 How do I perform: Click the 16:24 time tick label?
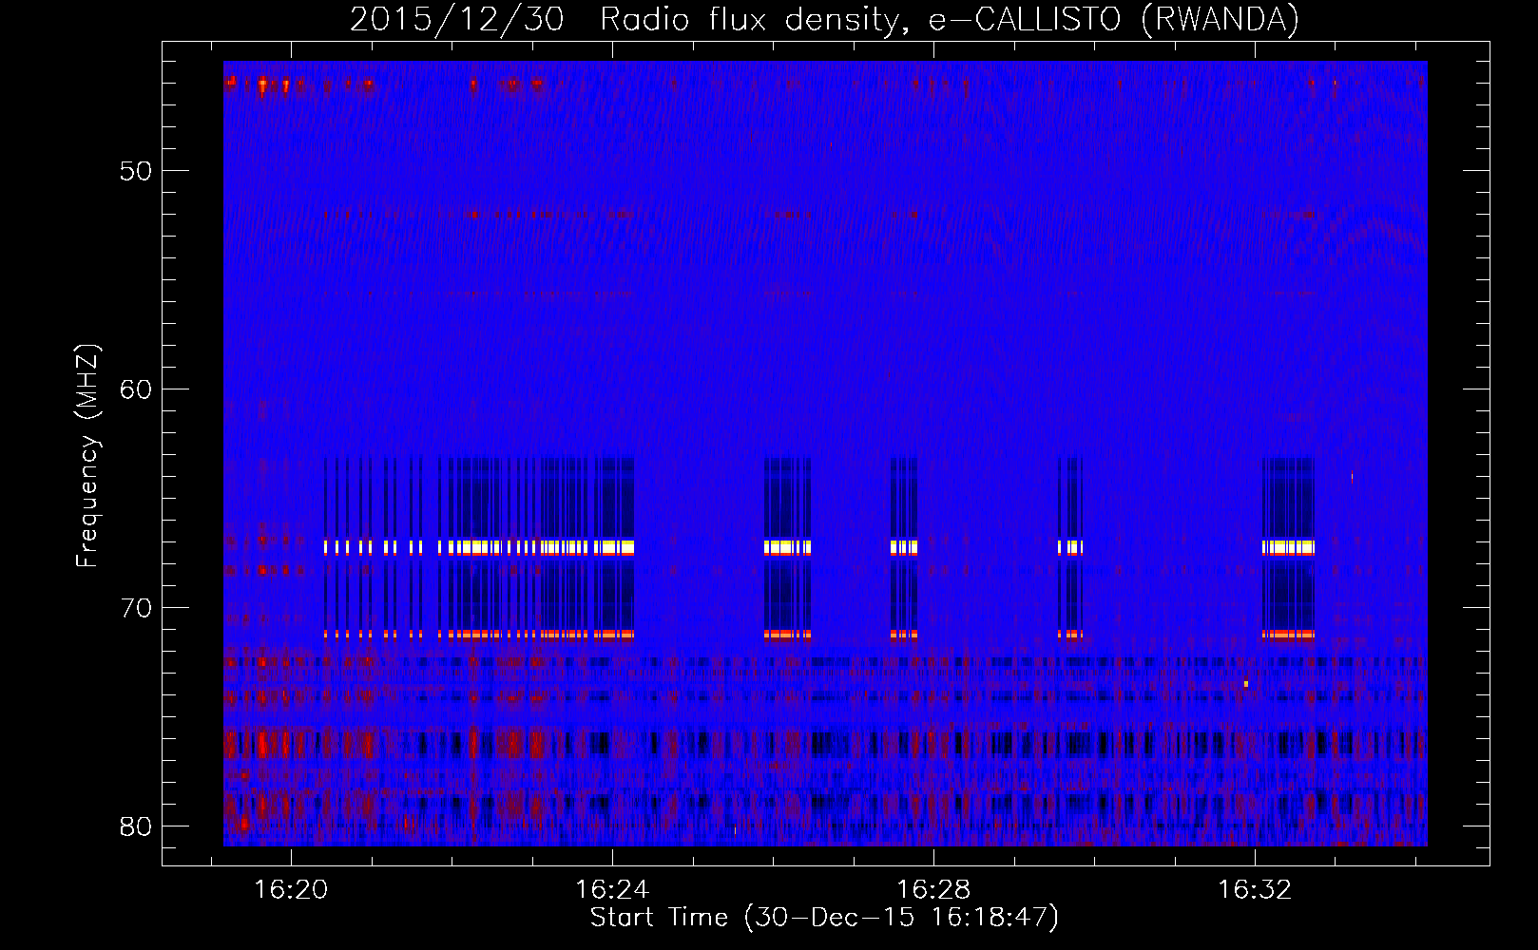pyautogui.click(x=612, y=889)
